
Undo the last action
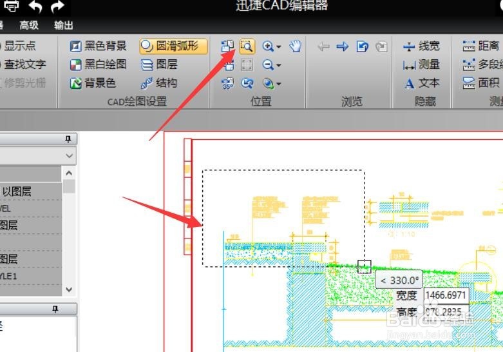click(35, 6)
